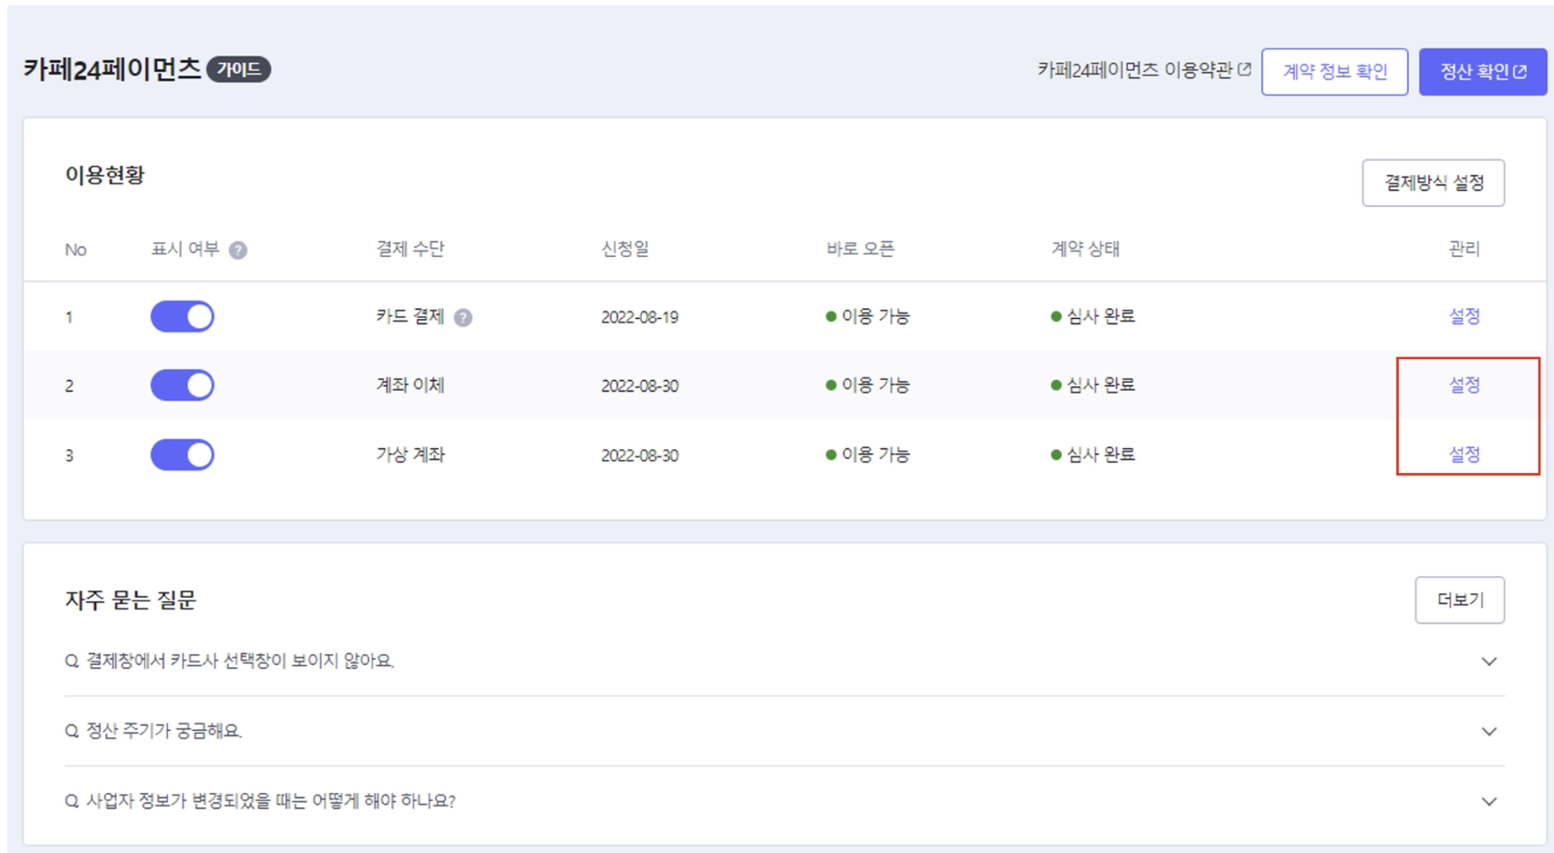1554x853 pixels.
Task: Select 설정 in the 가상 계좌 row
Action: click(1464, 455)
